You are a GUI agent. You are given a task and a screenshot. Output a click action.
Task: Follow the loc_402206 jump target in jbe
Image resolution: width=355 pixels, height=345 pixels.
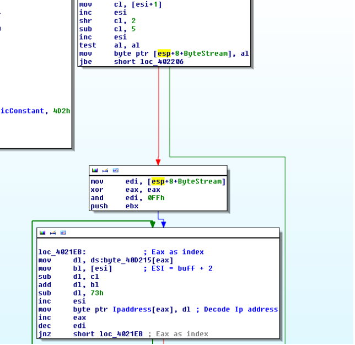pyautogui.click(x=163, y=62)
